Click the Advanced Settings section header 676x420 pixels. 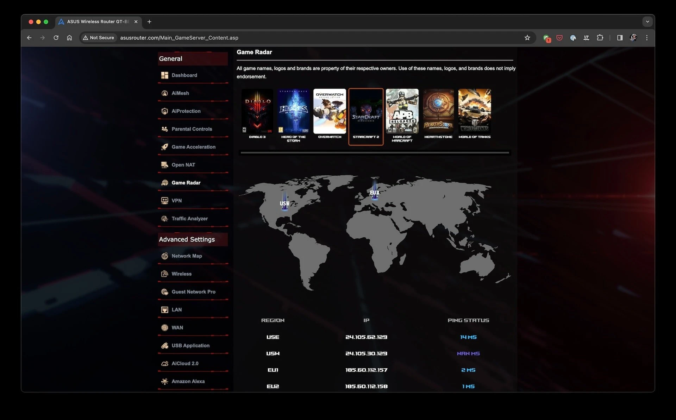[x=193, y=239]
